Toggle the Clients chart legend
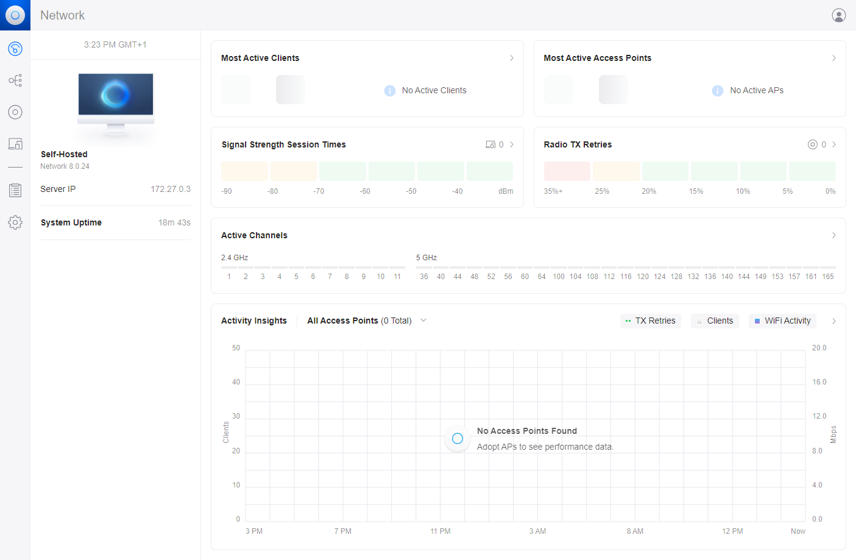Viewport: 856px width, 560px height. (714, 321)
